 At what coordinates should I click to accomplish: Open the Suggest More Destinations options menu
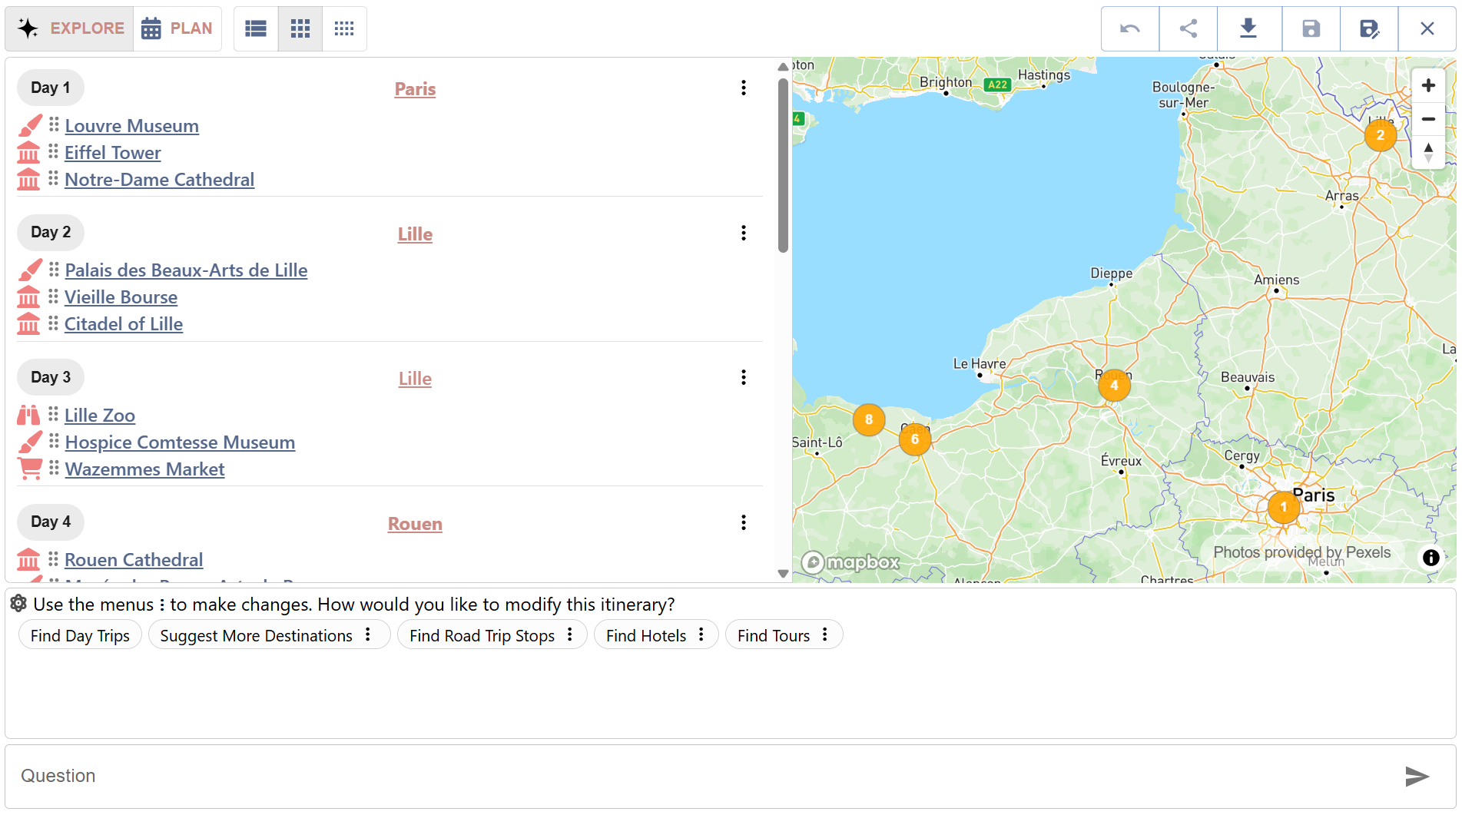click(x=370, y=634)
